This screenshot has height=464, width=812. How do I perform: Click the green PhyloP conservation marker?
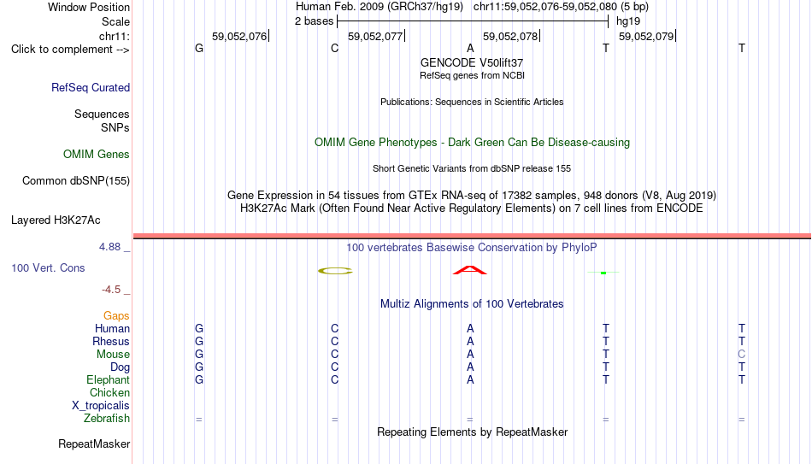[x=603, y=273]
